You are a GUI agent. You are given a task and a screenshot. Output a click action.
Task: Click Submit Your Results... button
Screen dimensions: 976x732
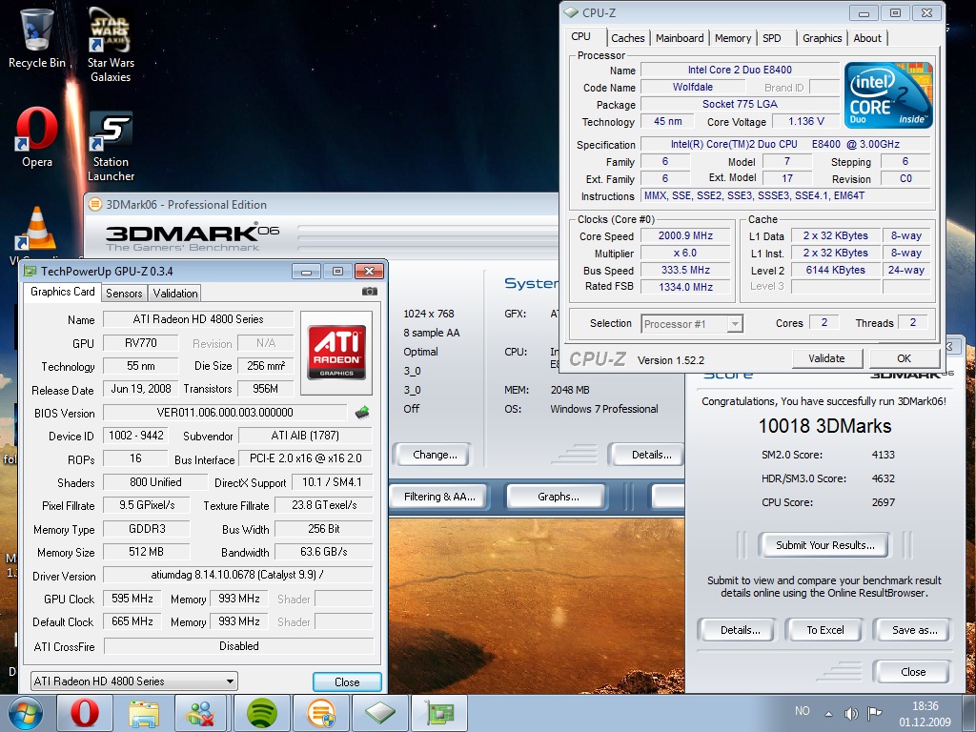click(824, 545)
